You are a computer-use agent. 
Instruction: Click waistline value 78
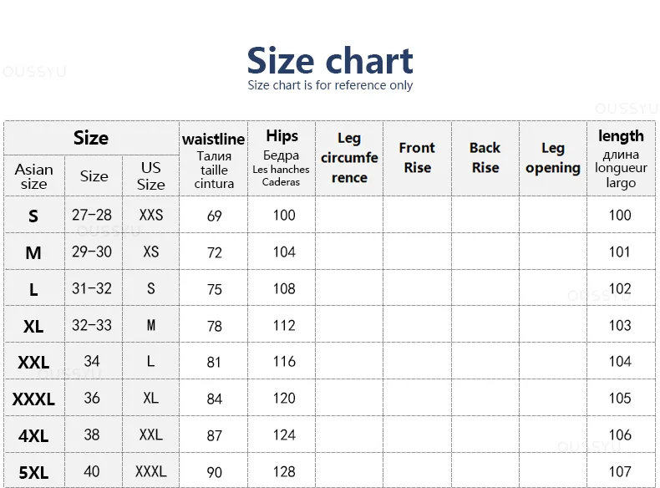[214, 326]
